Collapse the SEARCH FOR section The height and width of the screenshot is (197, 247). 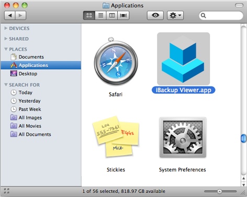tap(6, 85)
